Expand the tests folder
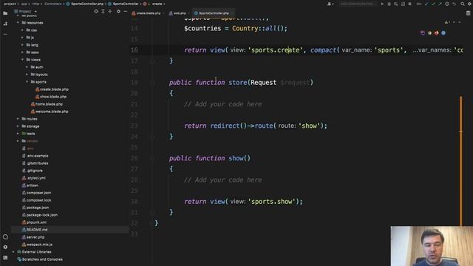The image size is (473, 266). [18, 134]
